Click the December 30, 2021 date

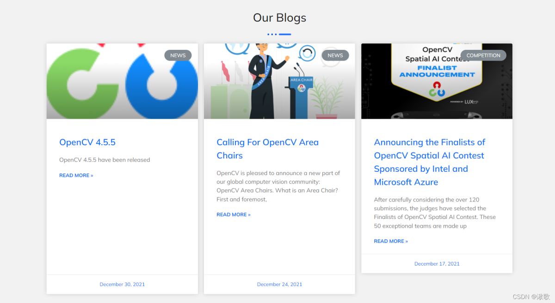click(122, 285)
